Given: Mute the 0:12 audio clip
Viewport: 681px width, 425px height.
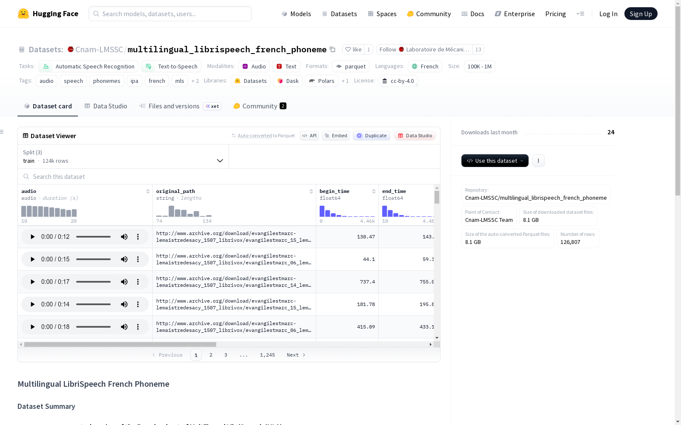Looking at the screenshot, I should (124, 237).
